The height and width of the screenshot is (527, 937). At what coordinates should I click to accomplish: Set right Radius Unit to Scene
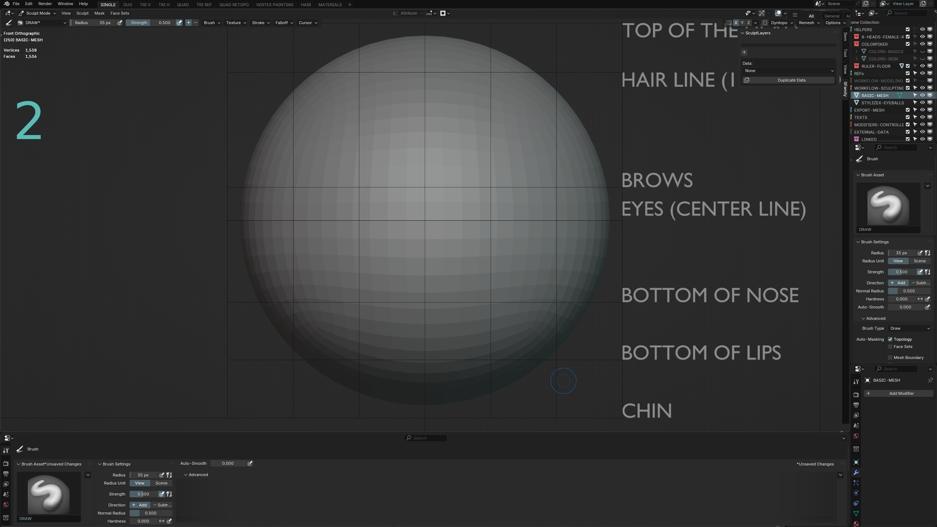[919, 261]
